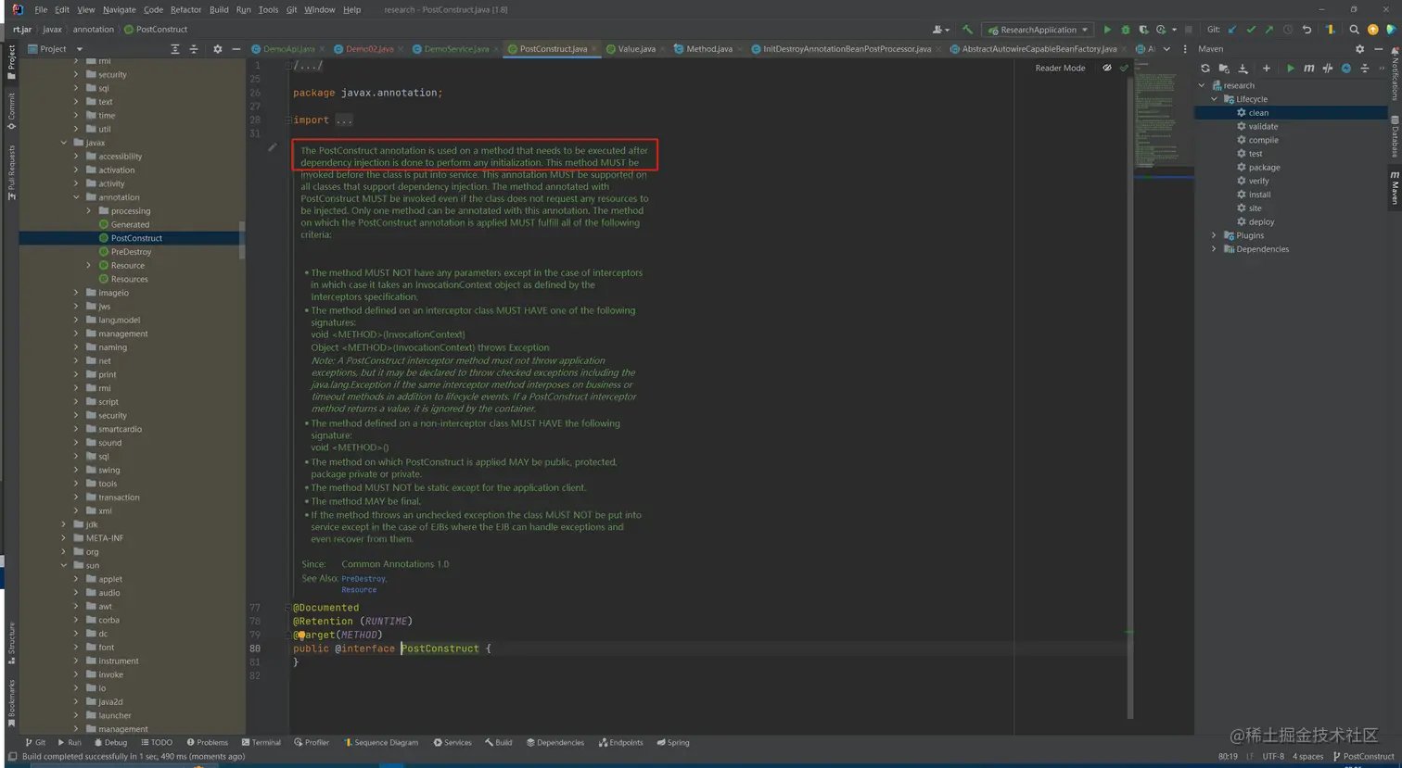Open Search Everywhere magnifier icon

tap(1354, 30)
